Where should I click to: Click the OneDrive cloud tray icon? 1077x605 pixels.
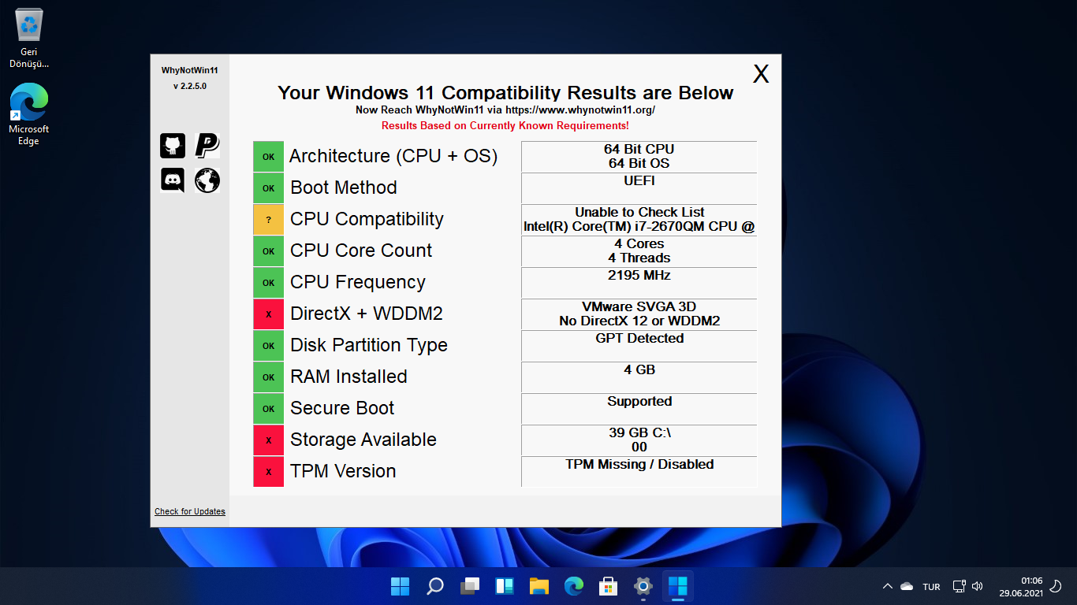point(907,586)
